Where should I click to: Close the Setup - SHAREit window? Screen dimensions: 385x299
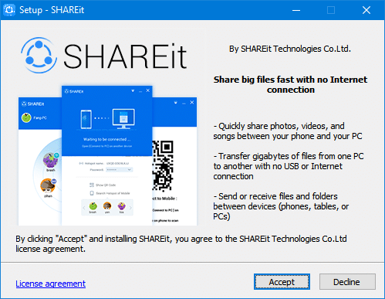[x=366, y=10]
